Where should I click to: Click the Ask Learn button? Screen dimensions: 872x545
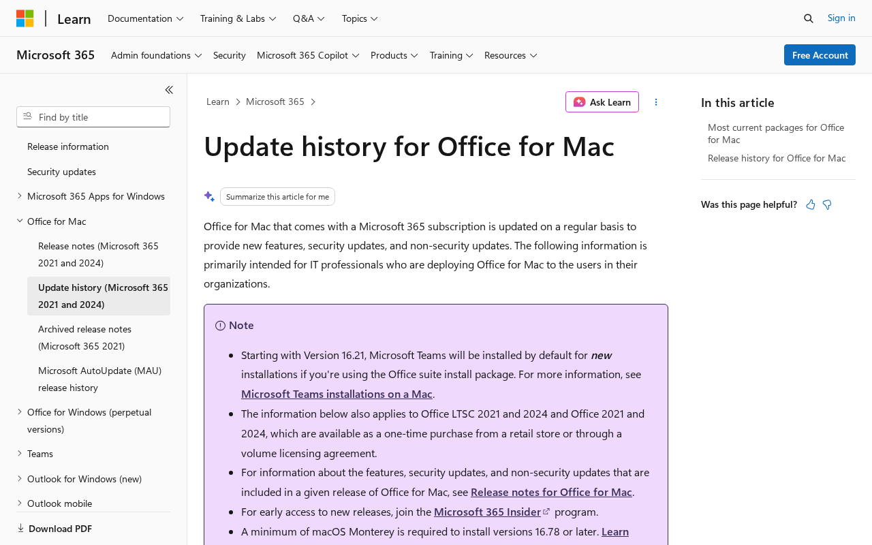coord(602,102)
